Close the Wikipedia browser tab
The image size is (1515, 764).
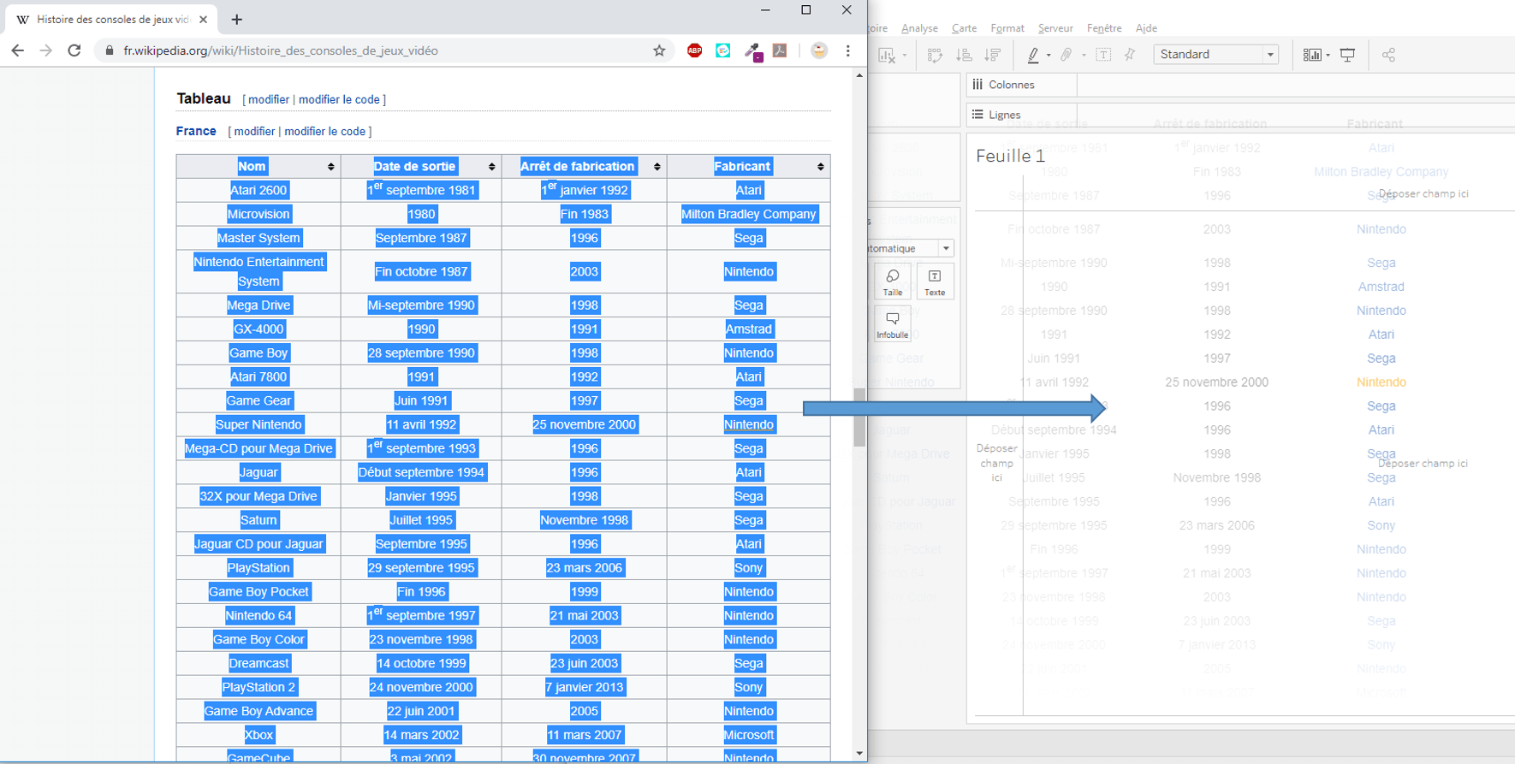click(x=203, y=19)
